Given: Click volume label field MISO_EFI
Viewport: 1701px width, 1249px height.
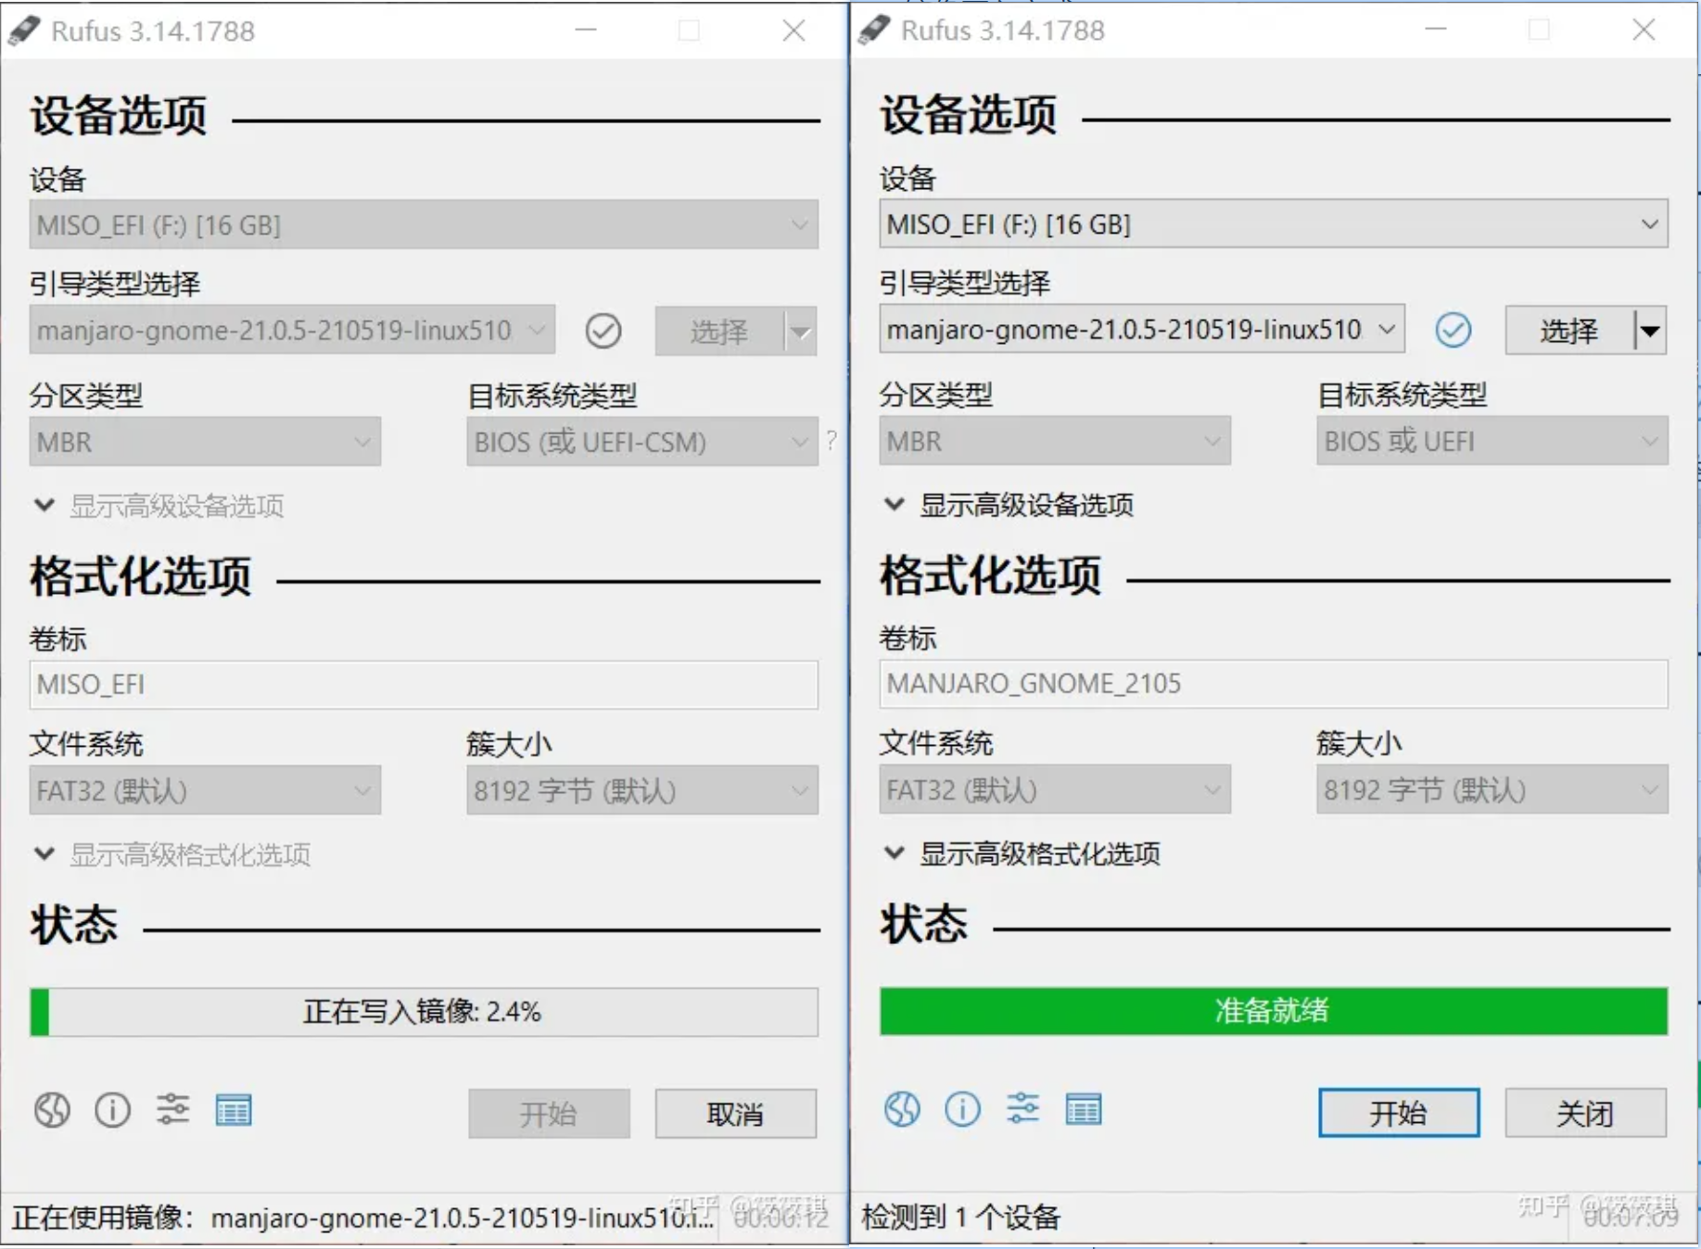Looking at the screenshot, I should tap(424, 685).
